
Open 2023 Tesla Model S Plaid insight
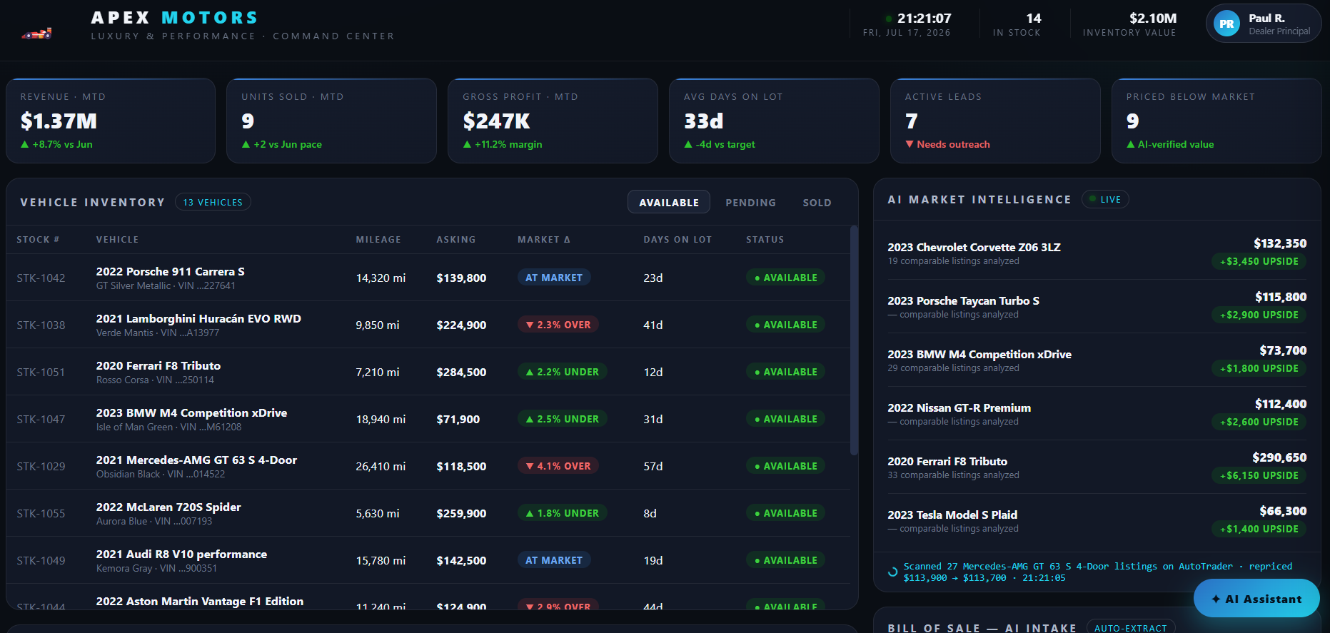point(1097,520)
